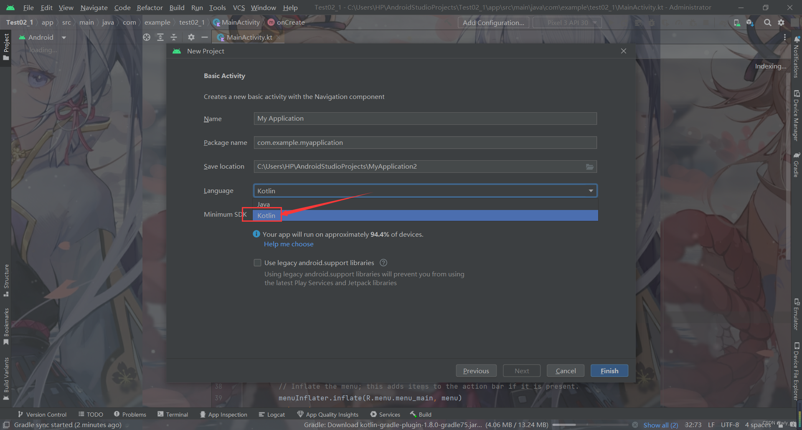Open Project tool window side tab
The width and height of the screenshot is (802, 430).
click(6, 46)
